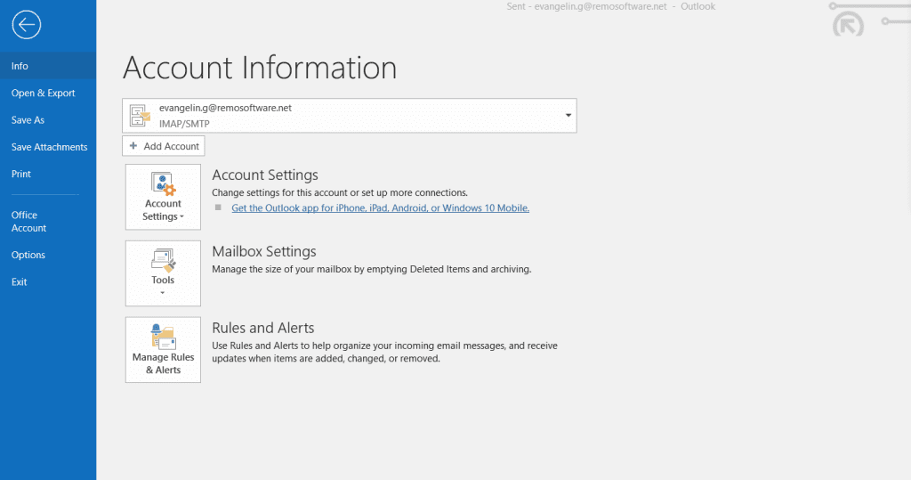
Task: Click Exit in the sidebar
Action: (48, 281)
